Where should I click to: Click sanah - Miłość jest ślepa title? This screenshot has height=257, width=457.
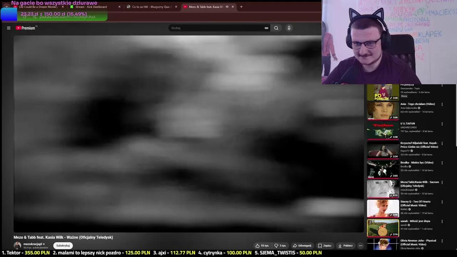[415, 221]
